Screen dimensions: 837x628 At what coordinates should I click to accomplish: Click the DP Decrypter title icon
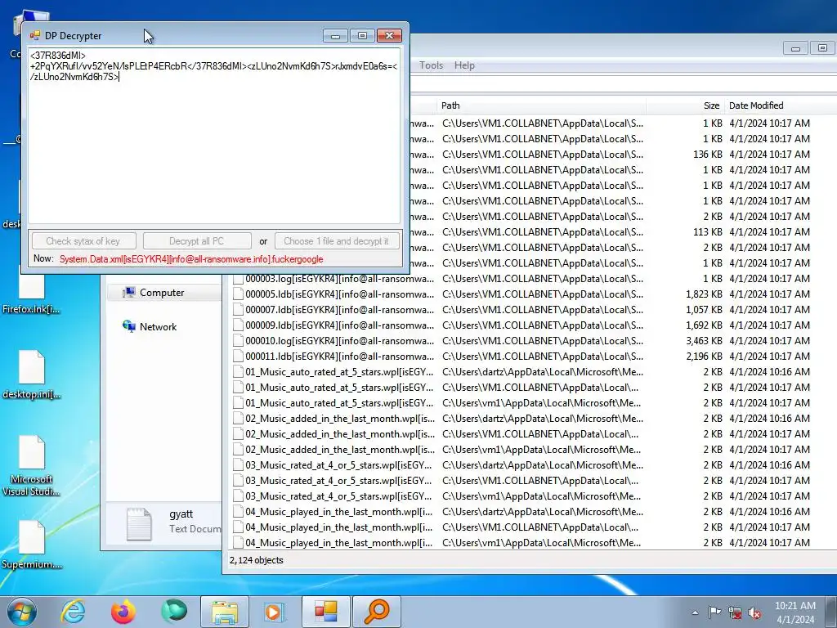(35, 36)
